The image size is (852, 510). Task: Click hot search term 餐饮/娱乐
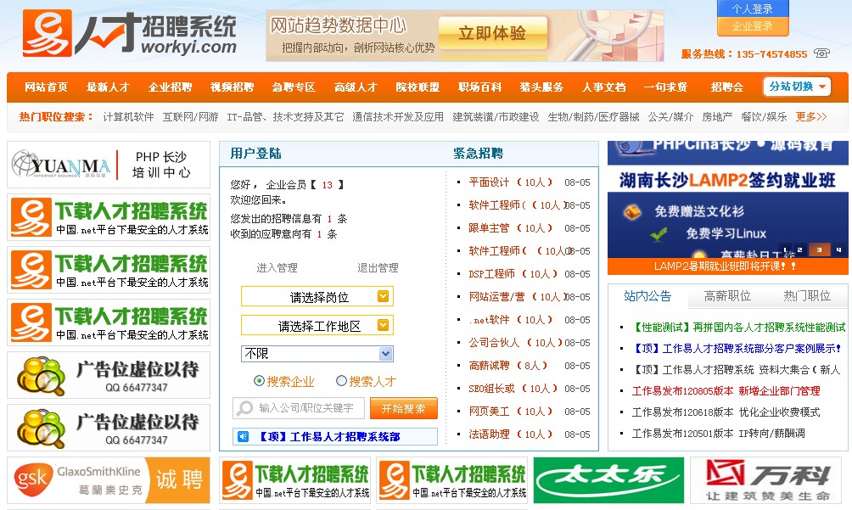[x=764, y=117]
